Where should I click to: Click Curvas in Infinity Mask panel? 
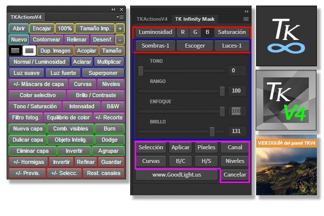[151, 161]
